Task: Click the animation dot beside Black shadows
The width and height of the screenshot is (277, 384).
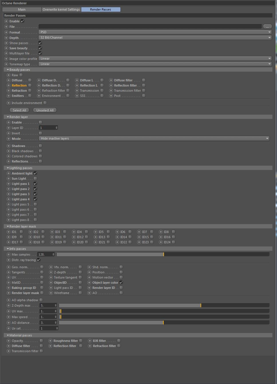Action: point(9,151)
